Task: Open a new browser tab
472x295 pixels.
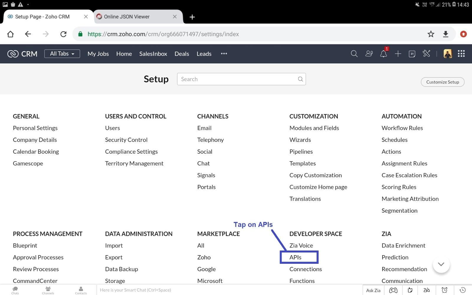Action: (192, 17)
